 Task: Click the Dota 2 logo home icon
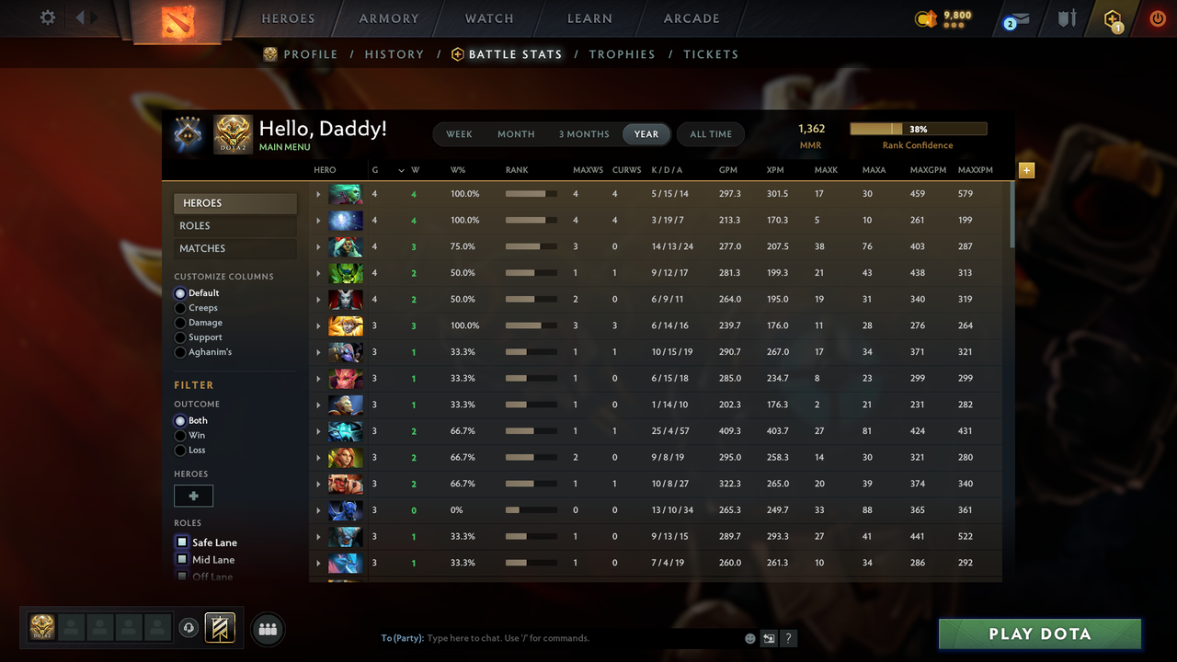177,21
